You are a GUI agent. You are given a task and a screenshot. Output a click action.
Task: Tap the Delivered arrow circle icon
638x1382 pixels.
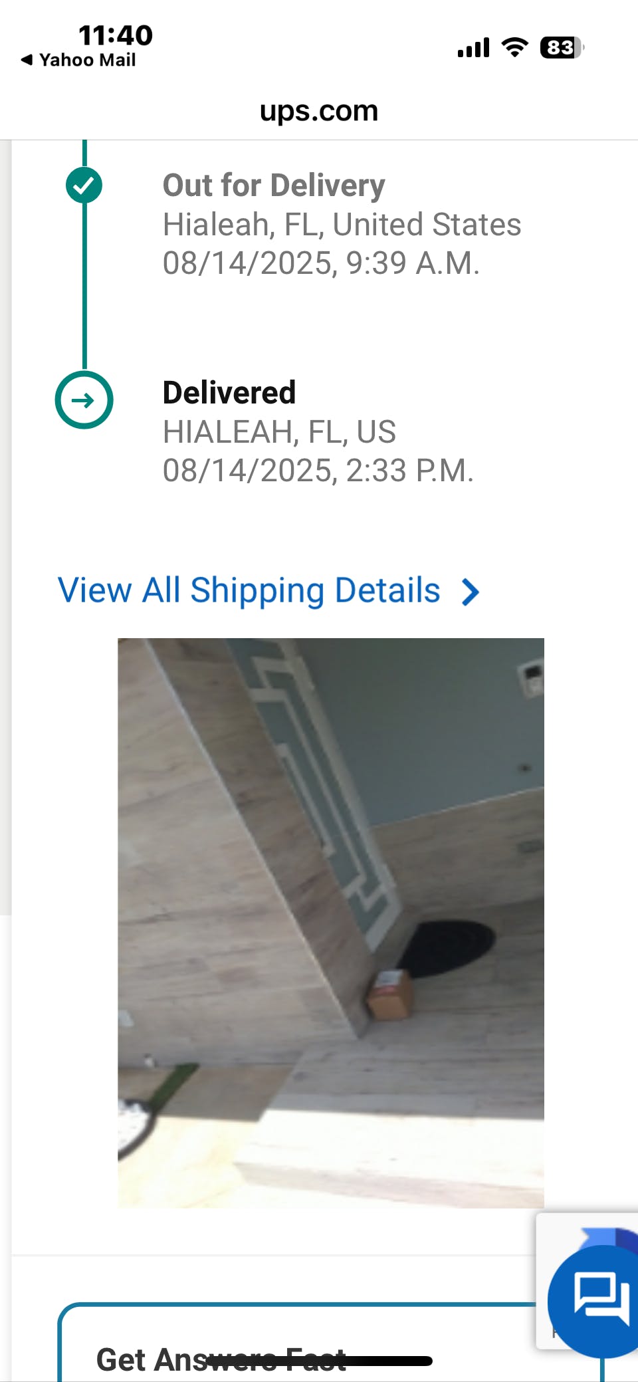(x=84, y=400)
